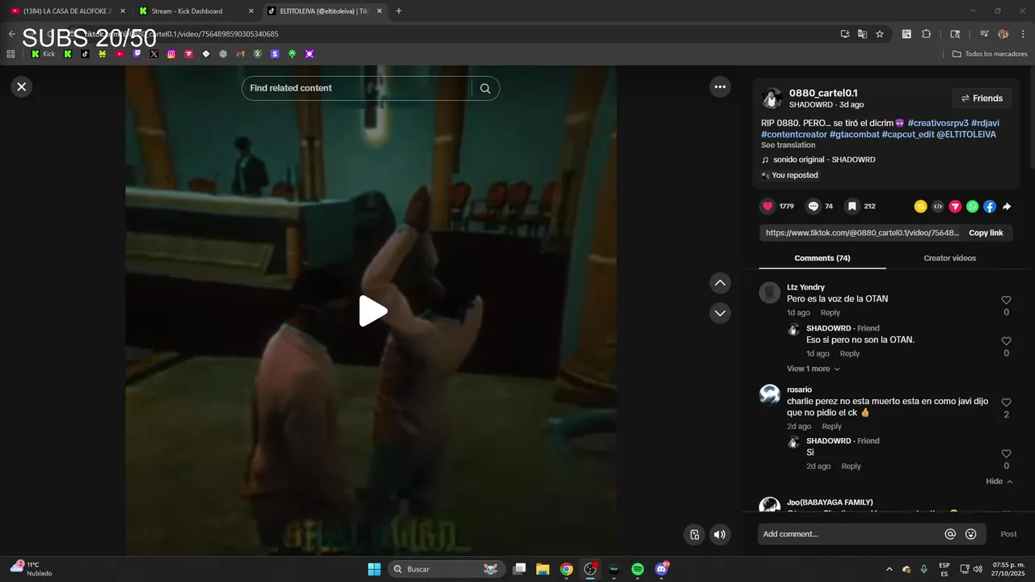Image resolution: width=1035 pixels, height=582 pixels.
Task: Focus the Find related content search field
Action: click(357, 88)
